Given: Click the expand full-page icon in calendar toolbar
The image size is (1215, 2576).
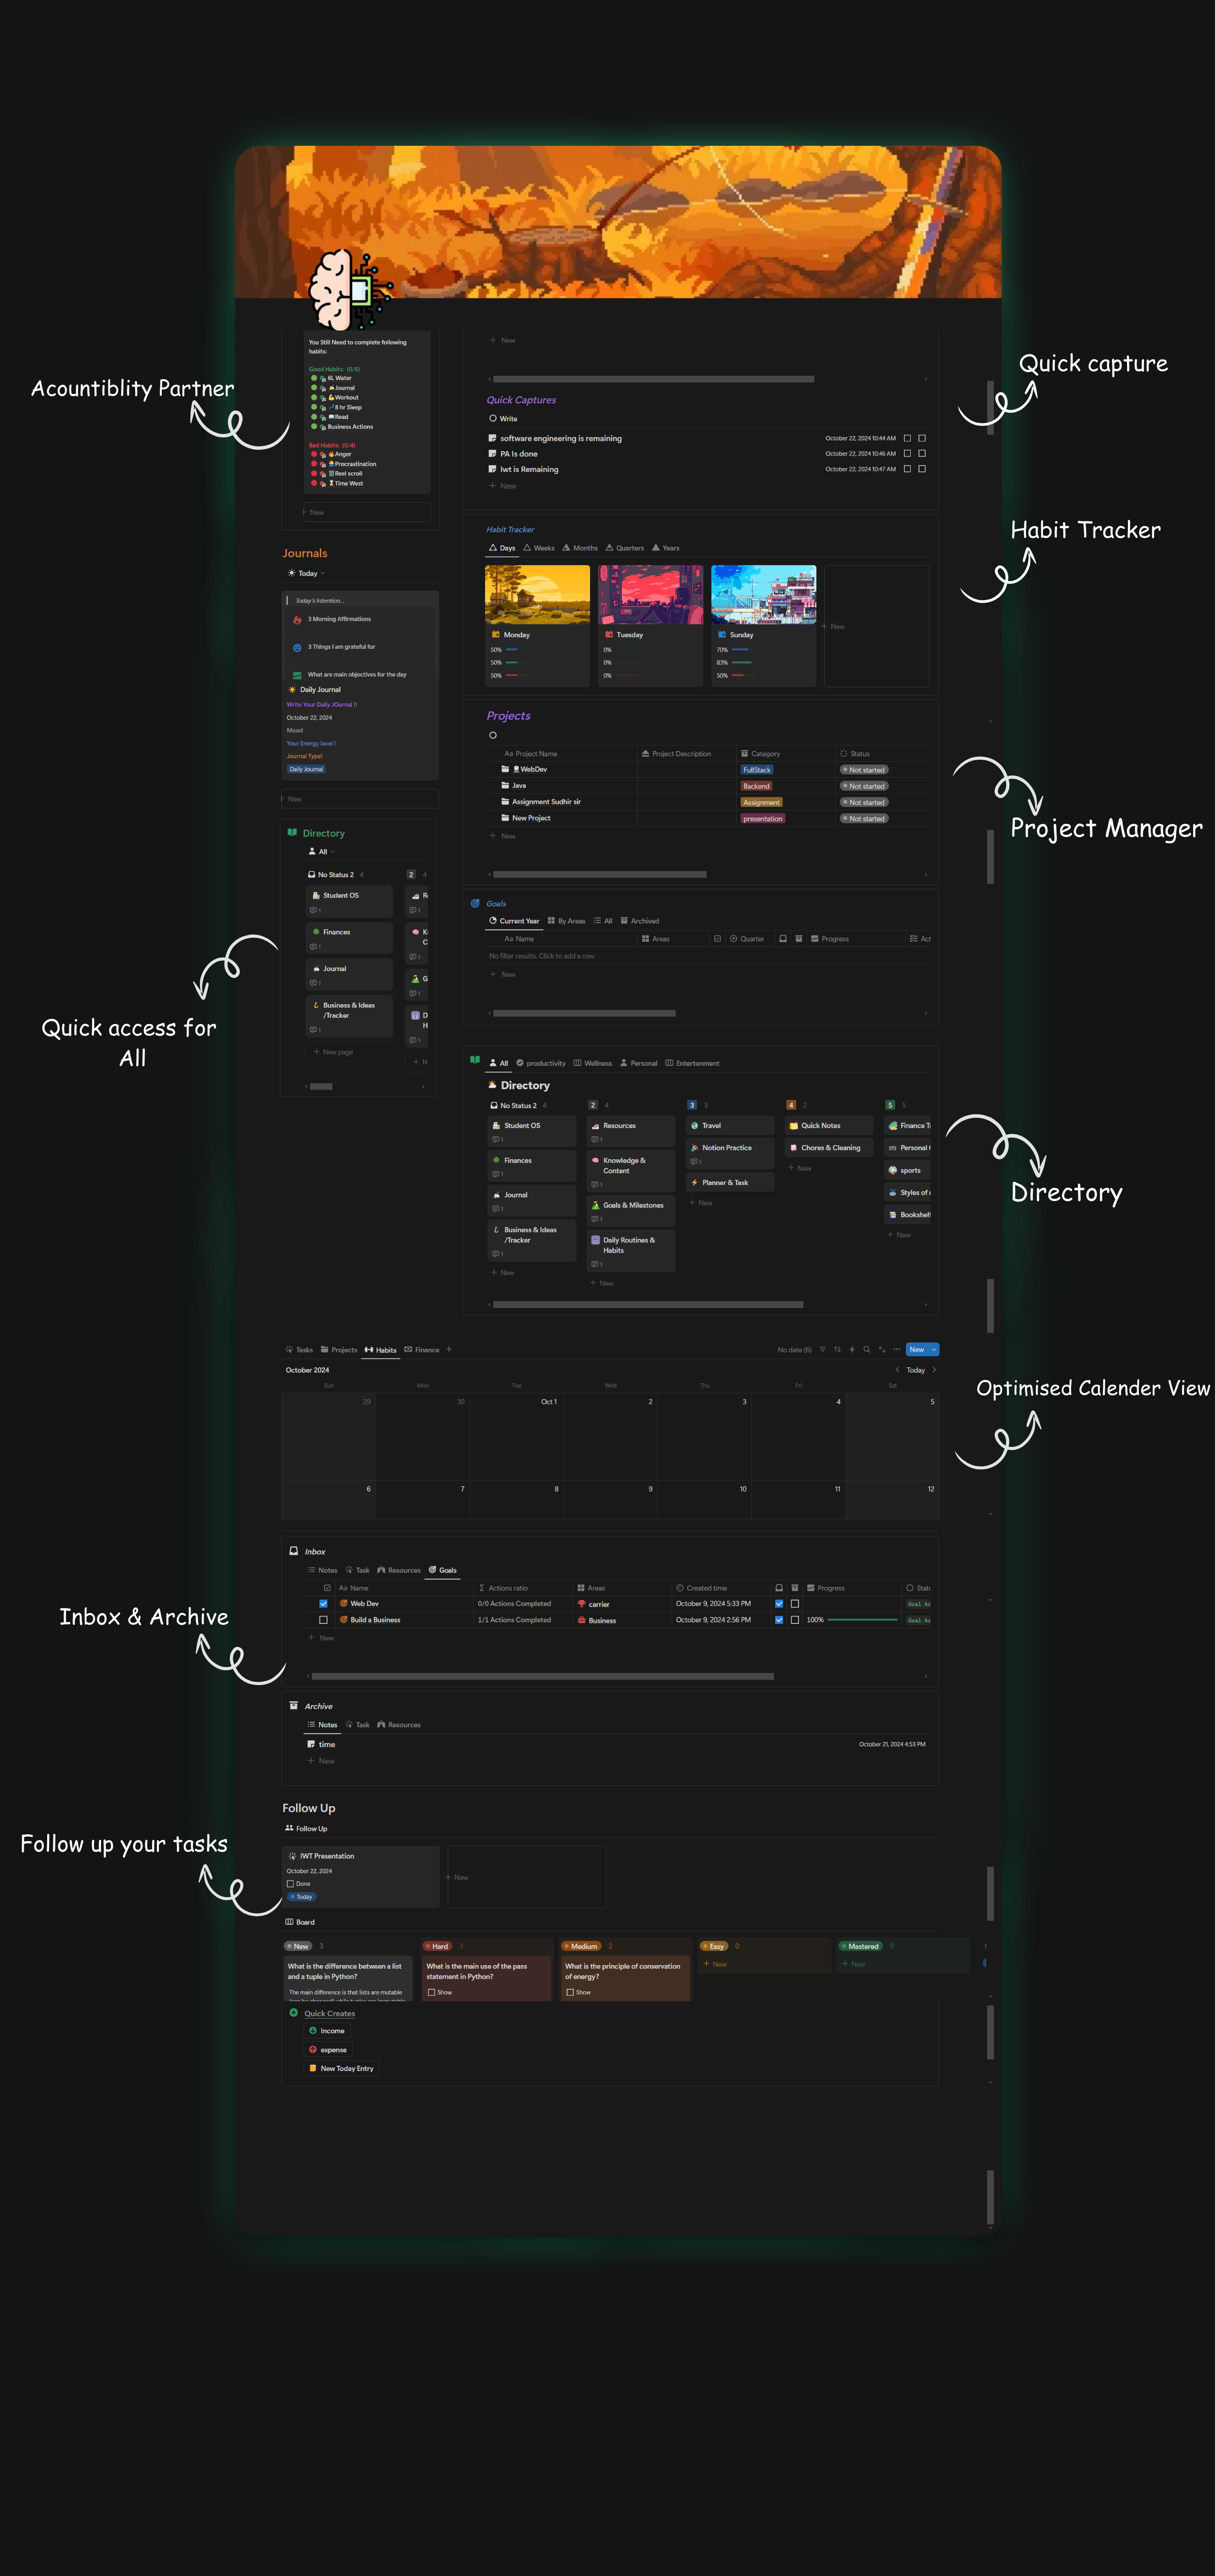Looking at the screenshot, I should click(x=882, y=1349).
